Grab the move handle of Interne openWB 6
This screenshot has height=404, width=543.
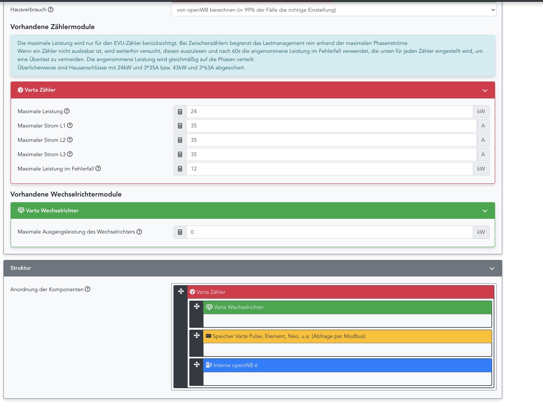pos(197,364)
